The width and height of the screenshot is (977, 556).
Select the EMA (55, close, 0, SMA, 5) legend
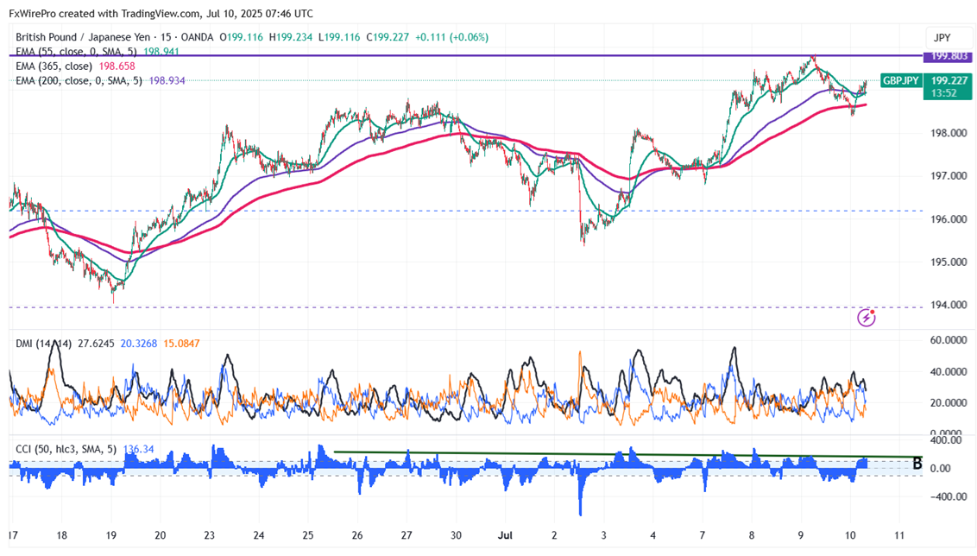click(76, 52)
